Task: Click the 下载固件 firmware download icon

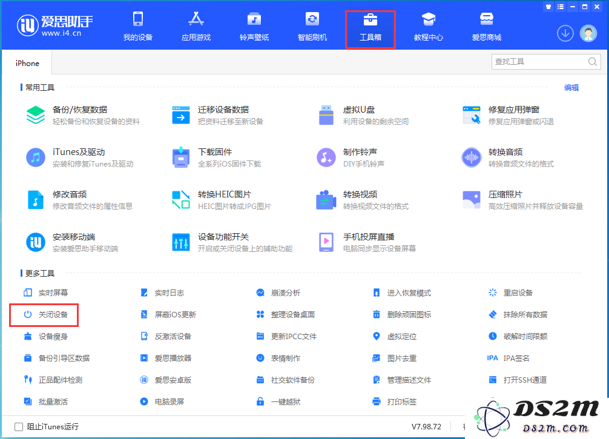Action: click(x=181, y=157)
